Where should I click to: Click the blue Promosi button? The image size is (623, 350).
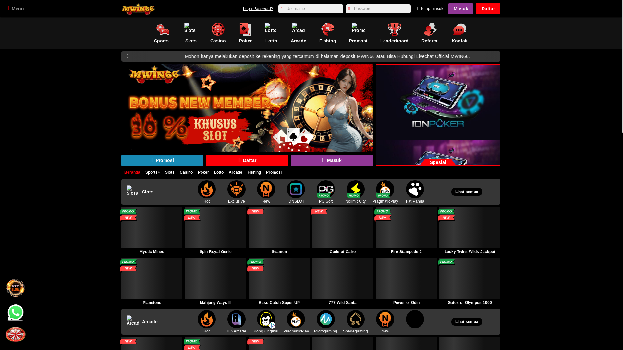[162, 160]
